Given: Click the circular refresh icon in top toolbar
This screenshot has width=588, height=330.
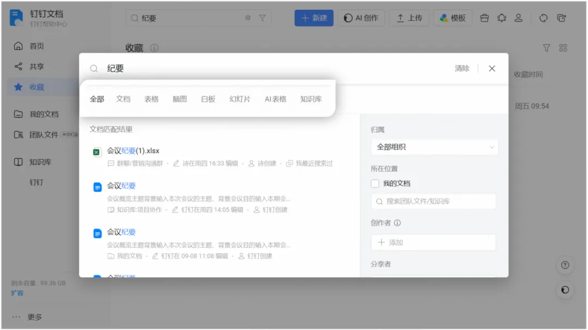Looking at the screenshot, I should pyautogui.click(x=543, y=18).
